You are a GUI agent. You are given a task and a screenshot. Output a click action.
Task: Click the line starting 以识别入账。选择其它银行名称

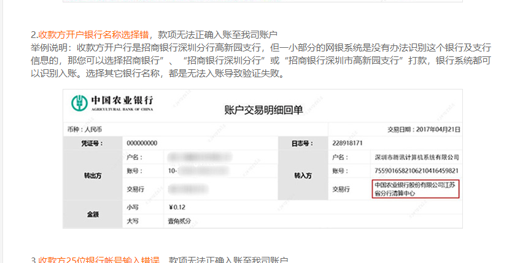158,73
